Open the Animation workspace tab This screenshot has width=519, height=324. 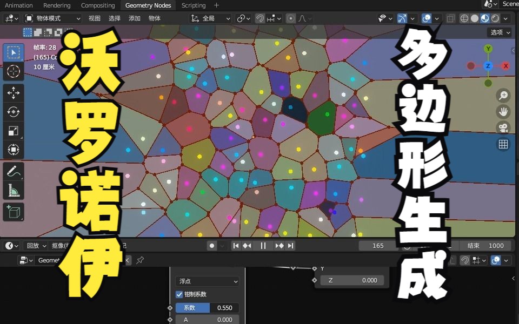[x=19, y=5]
